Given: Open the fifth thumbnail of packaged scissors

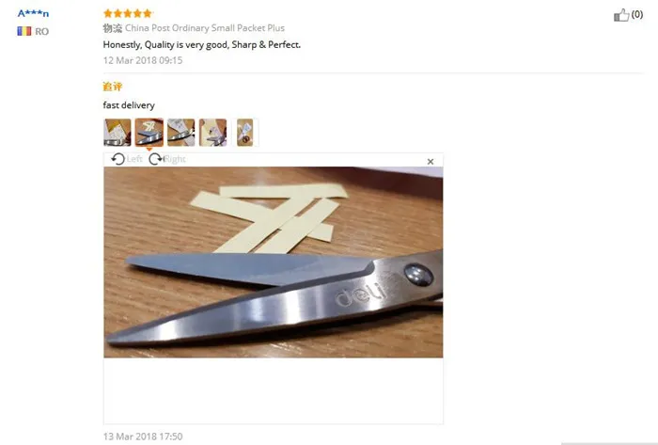Looking at the screenshot, I should 244,133.
